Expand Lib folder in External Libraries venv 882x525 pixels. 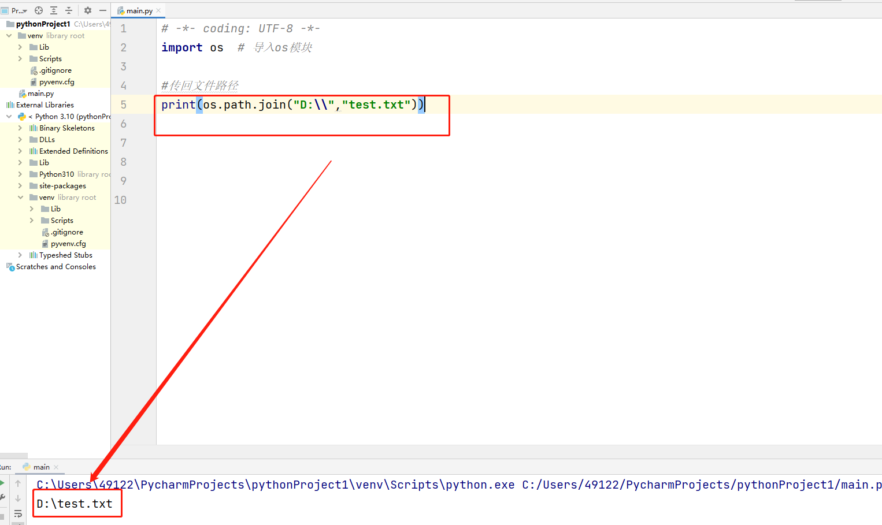click(32, 208)
